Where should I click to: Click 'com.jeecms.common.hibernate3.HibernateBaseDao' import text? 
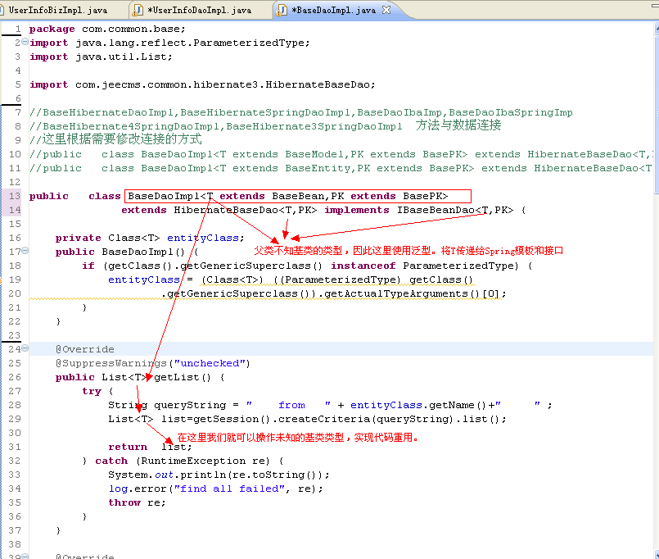tap(223, 84)
